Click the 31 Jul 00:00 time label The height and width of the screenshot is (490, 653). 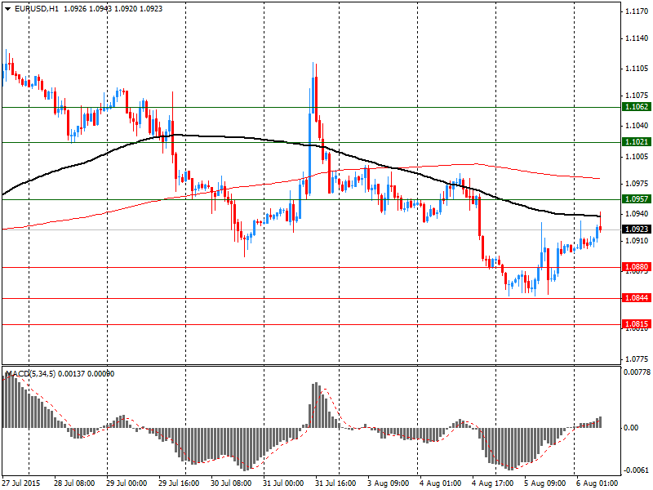(283, 483)
